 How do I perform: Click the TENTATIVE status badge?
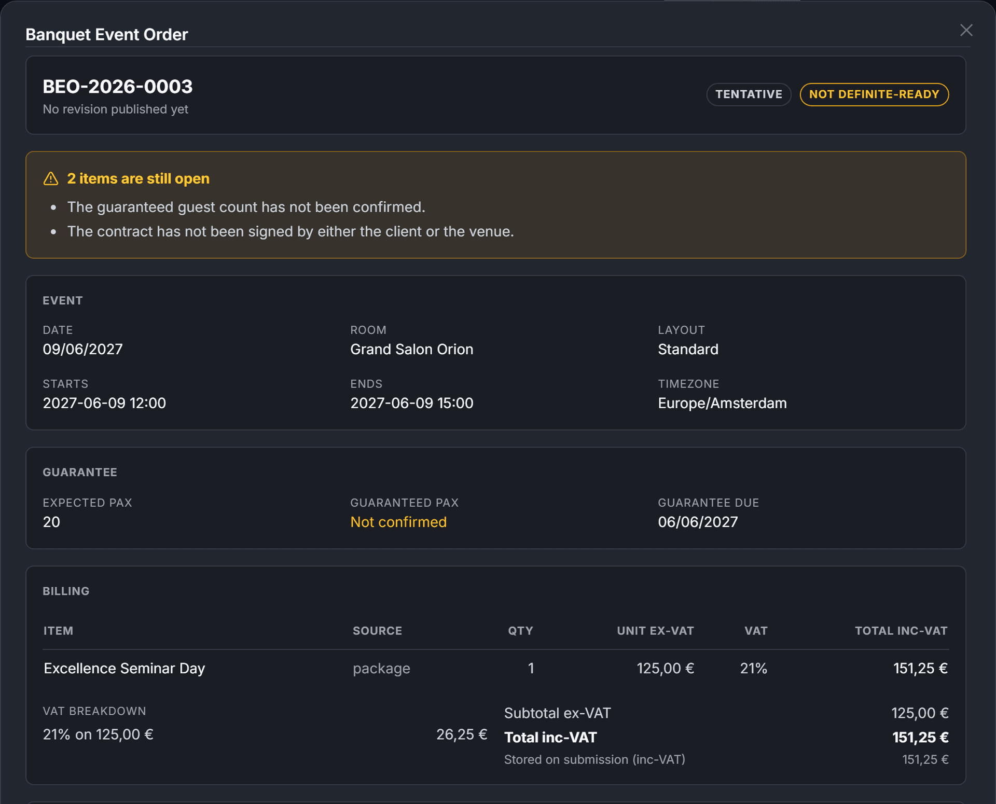749,94
